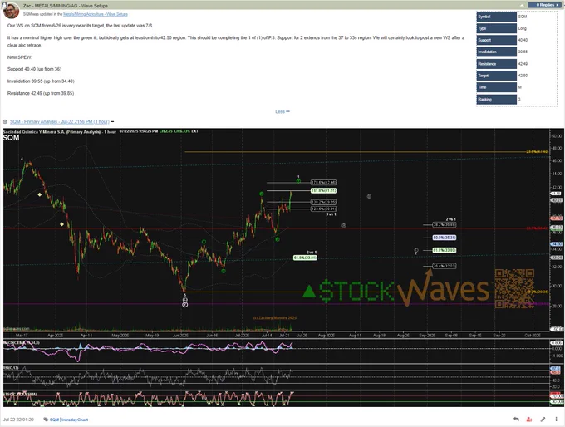Click the Resistance label in table

pos(497,64)
